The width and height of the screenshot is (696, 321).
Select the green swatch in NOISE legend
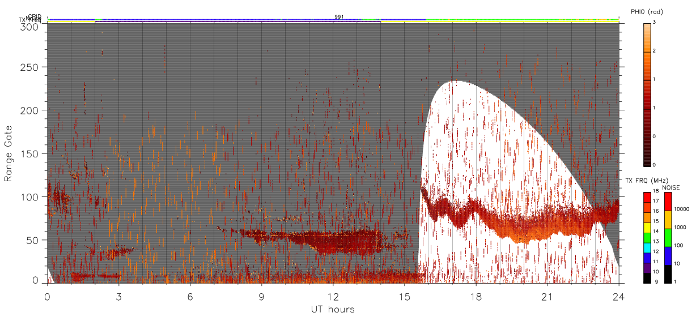pos(668,238)
